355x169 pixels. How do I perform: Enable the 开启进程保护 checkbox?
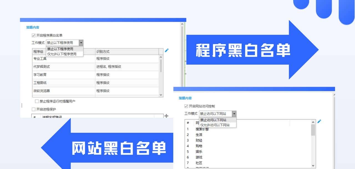click(34, 109)
